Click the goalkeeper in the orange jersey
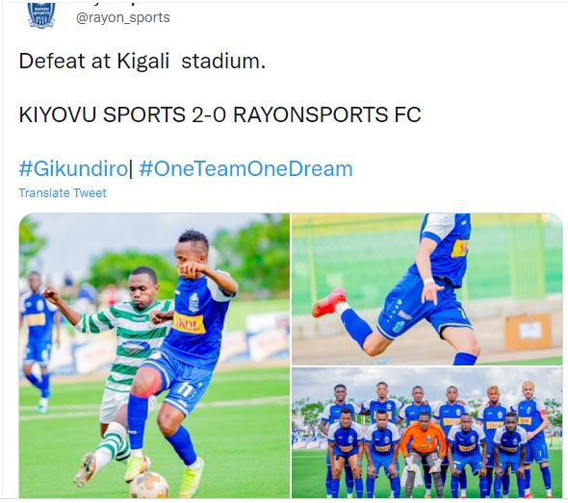Image resolution: width=568 pixels, height=503 pixels. click(x=423, y=453)
